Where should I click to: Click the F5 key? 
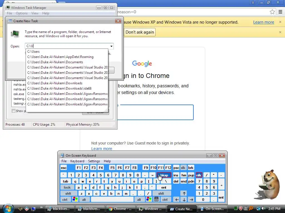pos(112,168)
